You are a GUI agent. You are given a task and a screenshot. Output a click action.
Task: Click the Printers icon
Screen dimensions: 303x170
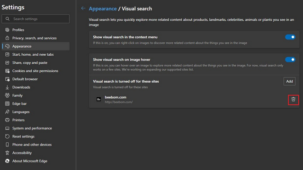click(x=8, y=120)
